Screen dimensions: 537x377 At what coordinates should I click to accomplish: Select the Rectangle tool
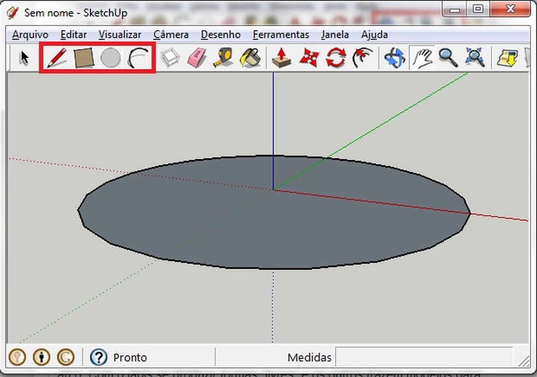[x=84, y=58]
